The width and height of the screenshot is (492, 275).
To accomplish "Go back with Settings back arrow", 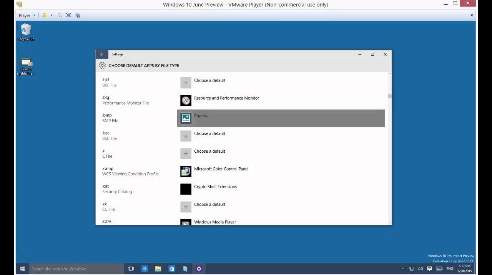I will pyautogui.click(x=102, y=54).
